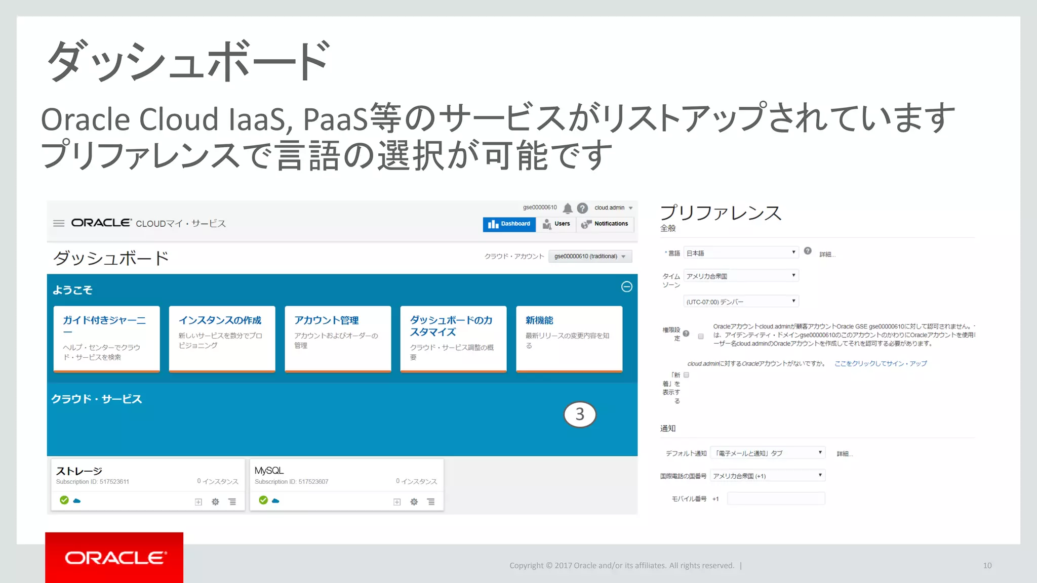Screen dimensions: 1037x583
Task: Open the hamburger navigation menu
Action: click(x=59, y=223)
